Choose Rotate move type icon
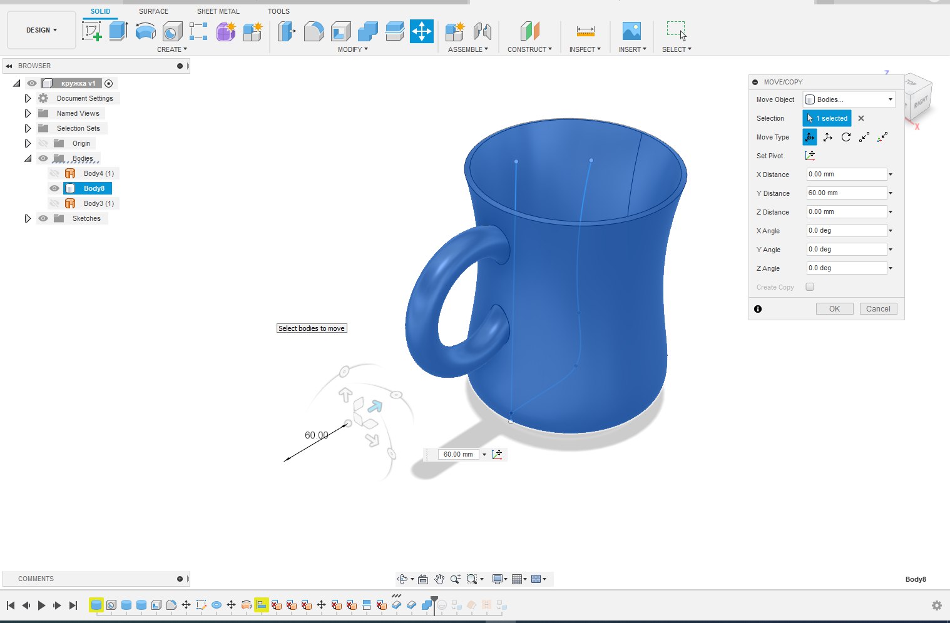 (x=846, y=137)
